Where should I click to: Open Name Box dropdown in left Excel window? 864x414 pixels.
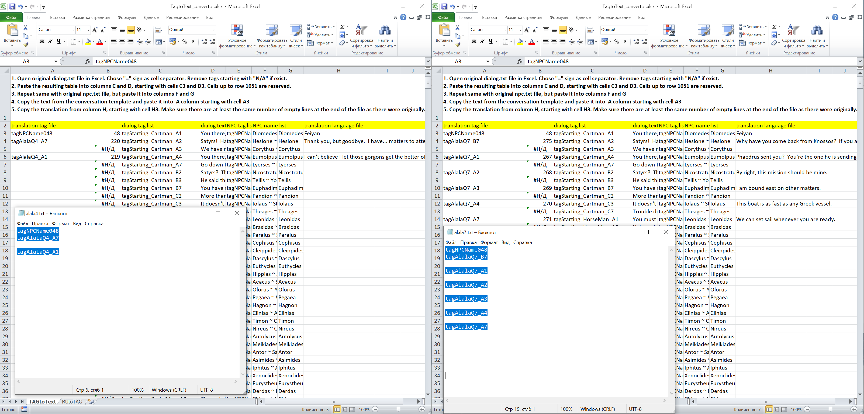pos(56,61)
